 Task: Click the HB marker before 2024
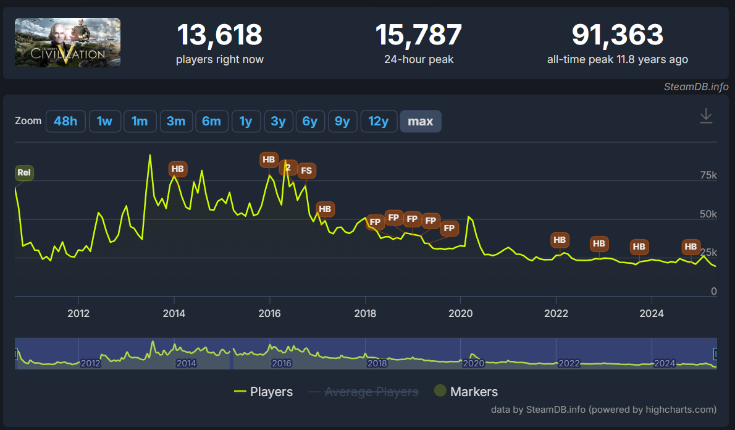[x=639, y=247]
